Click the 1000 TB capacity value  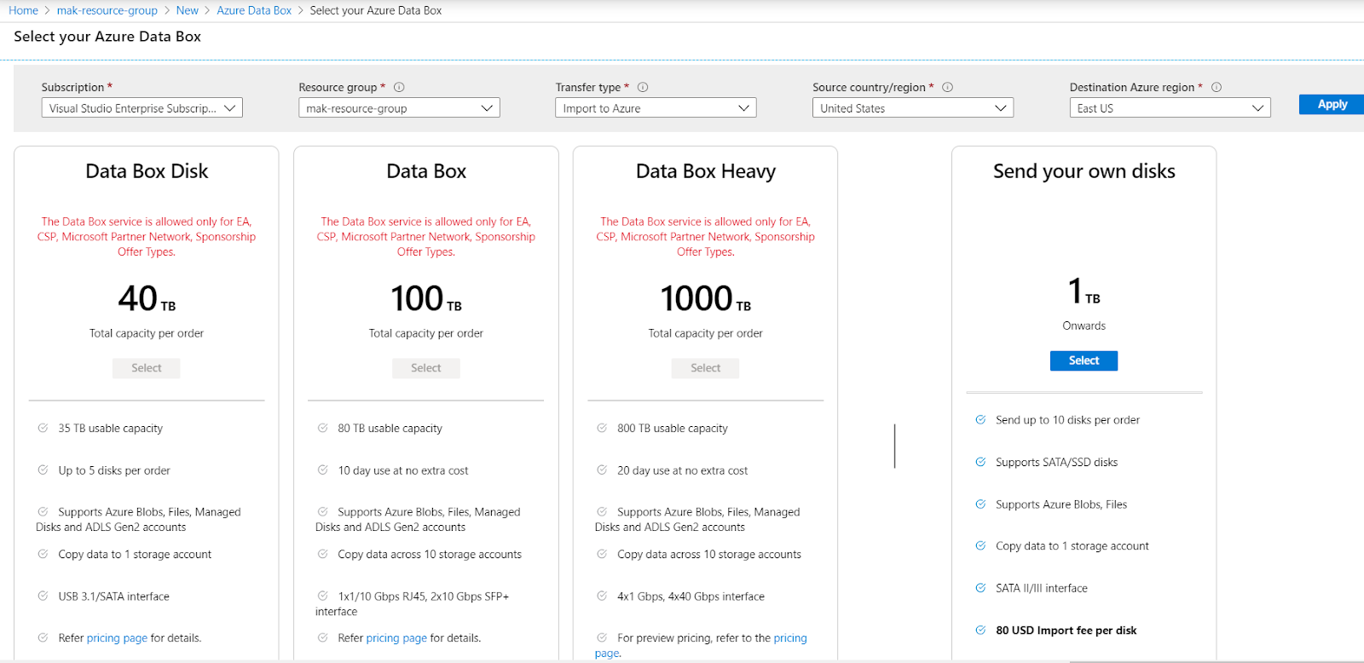(x=706, y=298)
